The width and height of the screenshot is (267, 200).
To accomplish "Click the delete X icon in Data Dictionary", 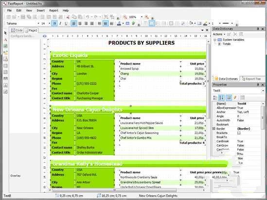I will [x=235, y=34].
